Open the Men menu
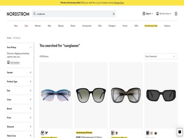Screen dimensions: 184x138 (49, 26)
